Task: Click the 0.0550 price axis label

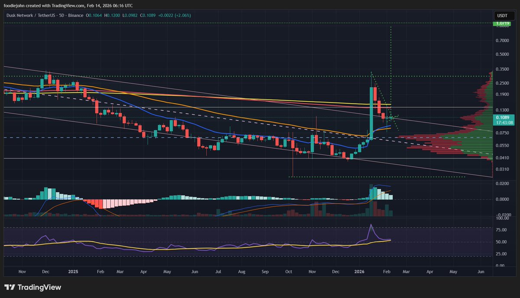Action: pos(503,146)
